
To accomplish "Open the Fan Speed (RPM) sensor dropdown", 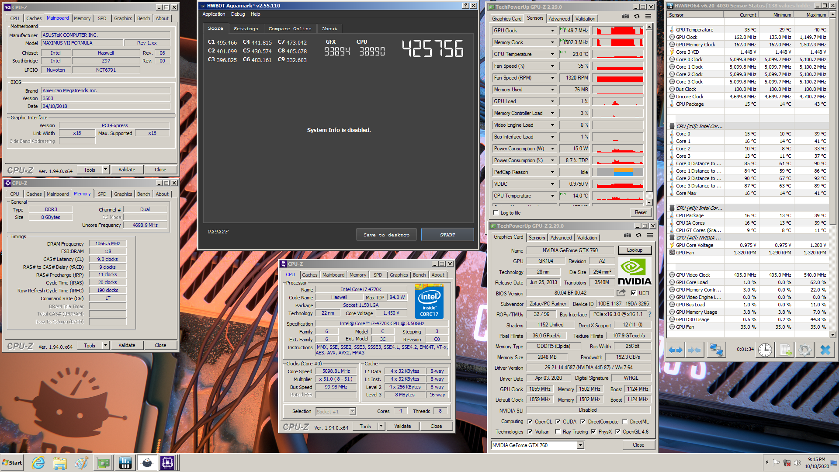I will [x=552, y=78].
